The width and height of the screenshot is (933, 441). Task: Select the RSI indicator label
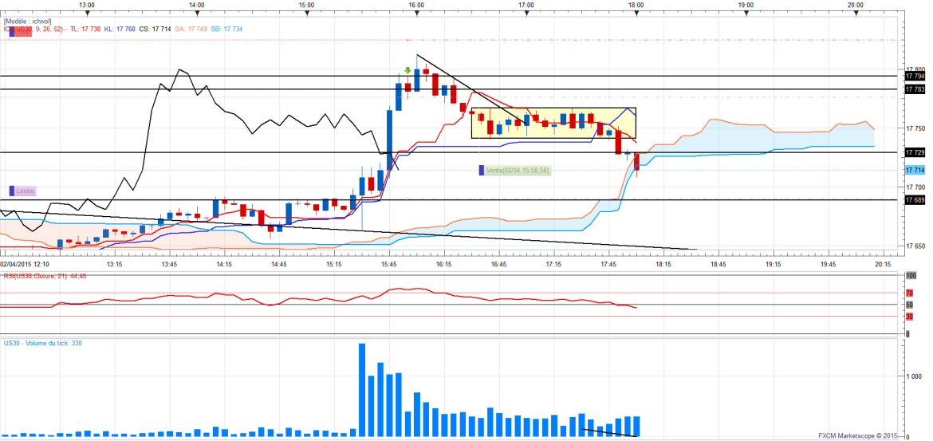43,276
